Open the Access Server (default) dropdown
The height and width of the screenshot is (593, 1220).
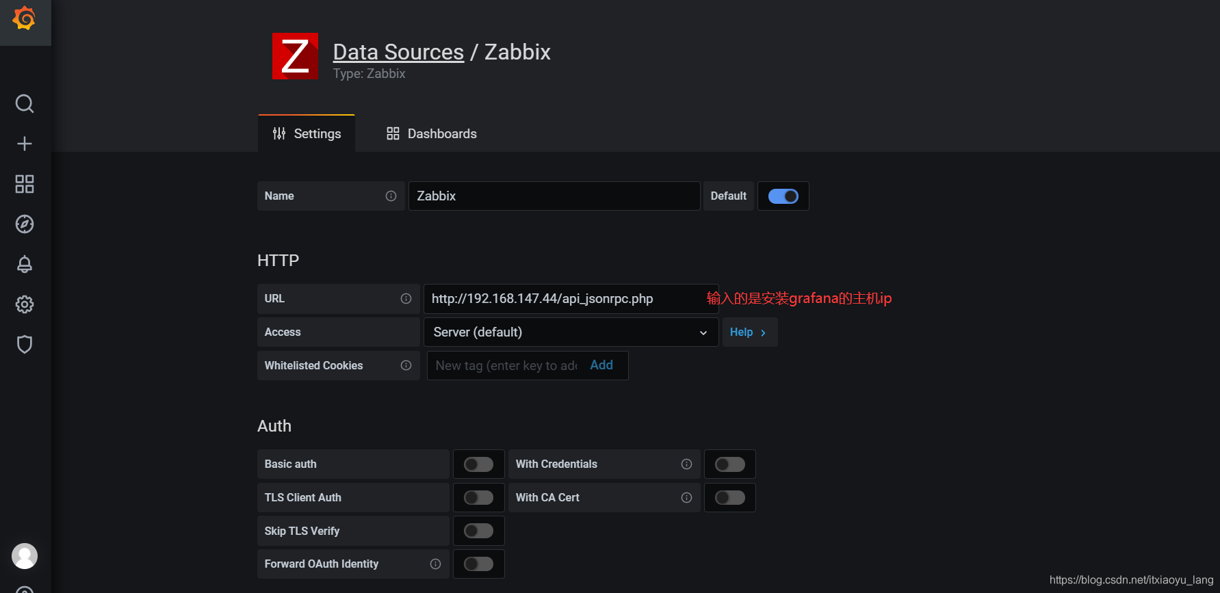tap(571, 332)
